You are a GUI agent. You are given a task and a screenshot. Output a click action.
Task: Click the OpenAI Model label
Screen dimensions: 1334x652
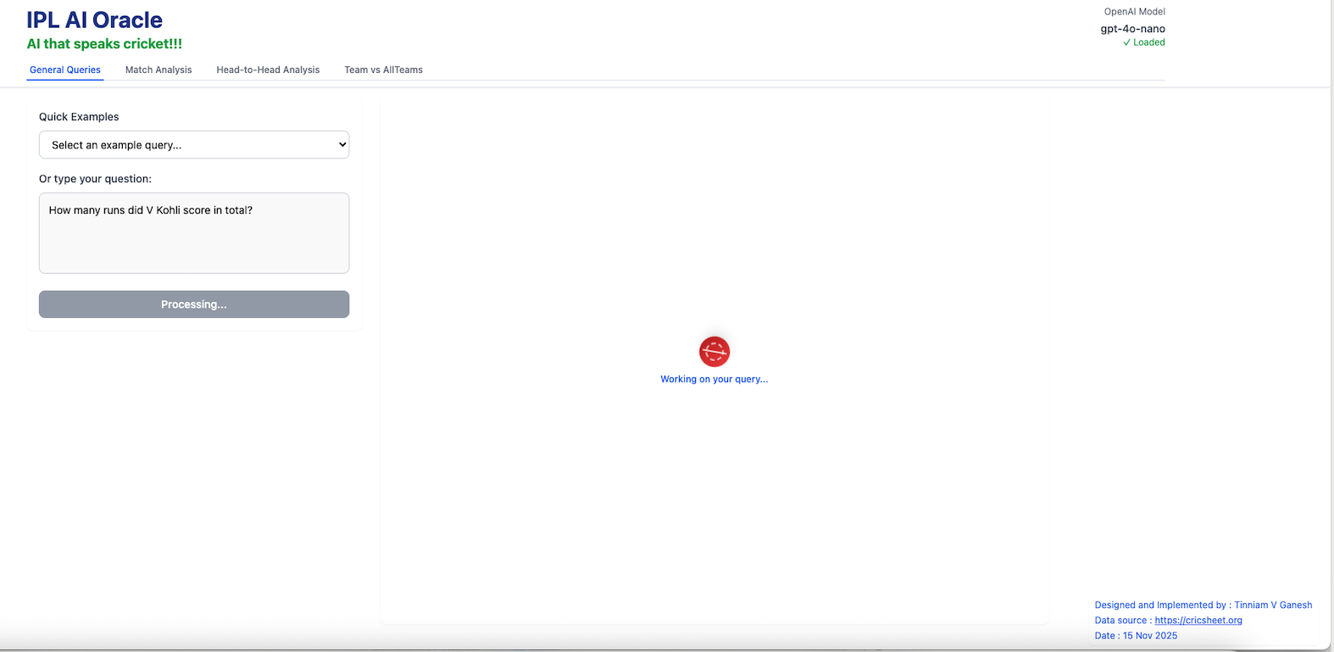pos(1134,12)
